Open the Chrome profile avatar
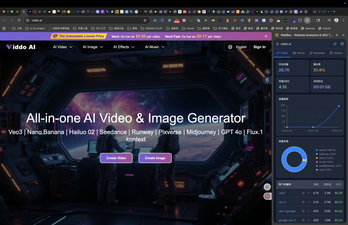Screen dimensions: 348x225 pos(336,20)
